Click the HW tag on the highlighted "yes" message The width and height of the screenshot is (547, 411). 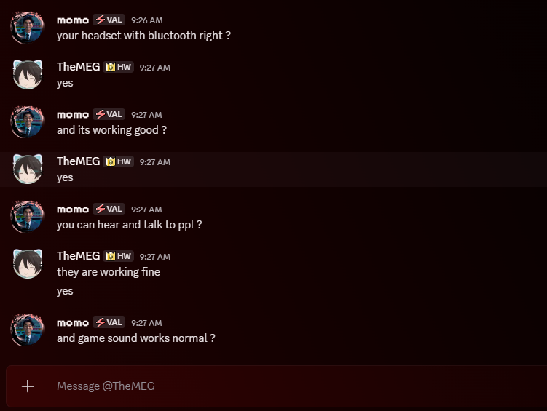pyautogui.click(x=119, y=161)
